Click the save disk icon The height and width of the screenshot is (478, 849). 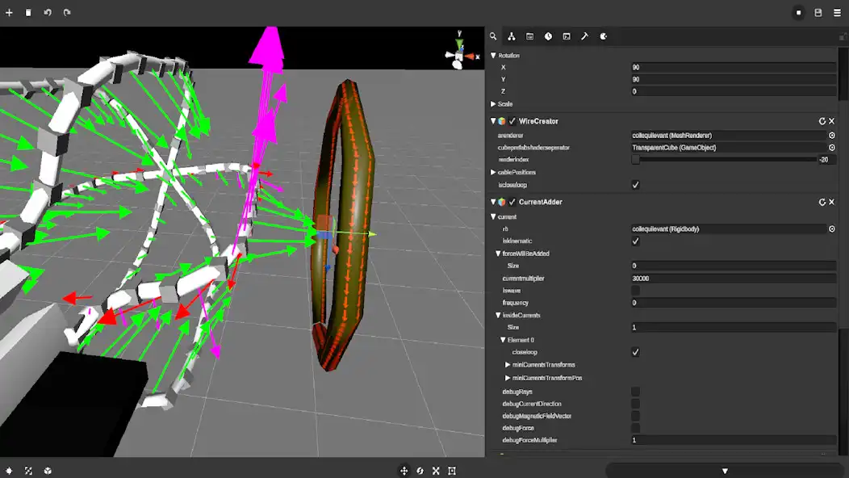point(818,13)
